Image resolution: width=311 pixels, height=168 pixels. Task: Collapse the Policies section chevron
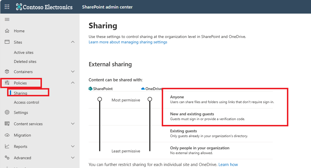point(73,83)
